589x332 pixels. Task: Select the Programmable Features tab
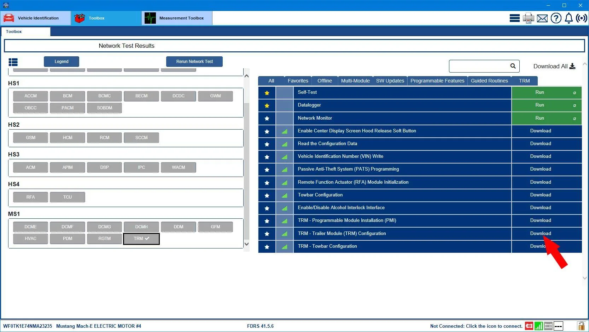(x=437, y=81)
